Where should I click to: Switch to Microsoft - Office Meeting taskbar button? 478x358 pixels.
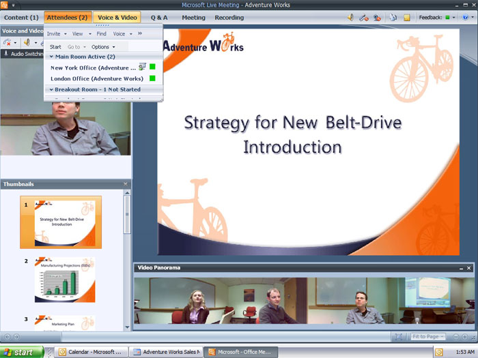(240, 352)
